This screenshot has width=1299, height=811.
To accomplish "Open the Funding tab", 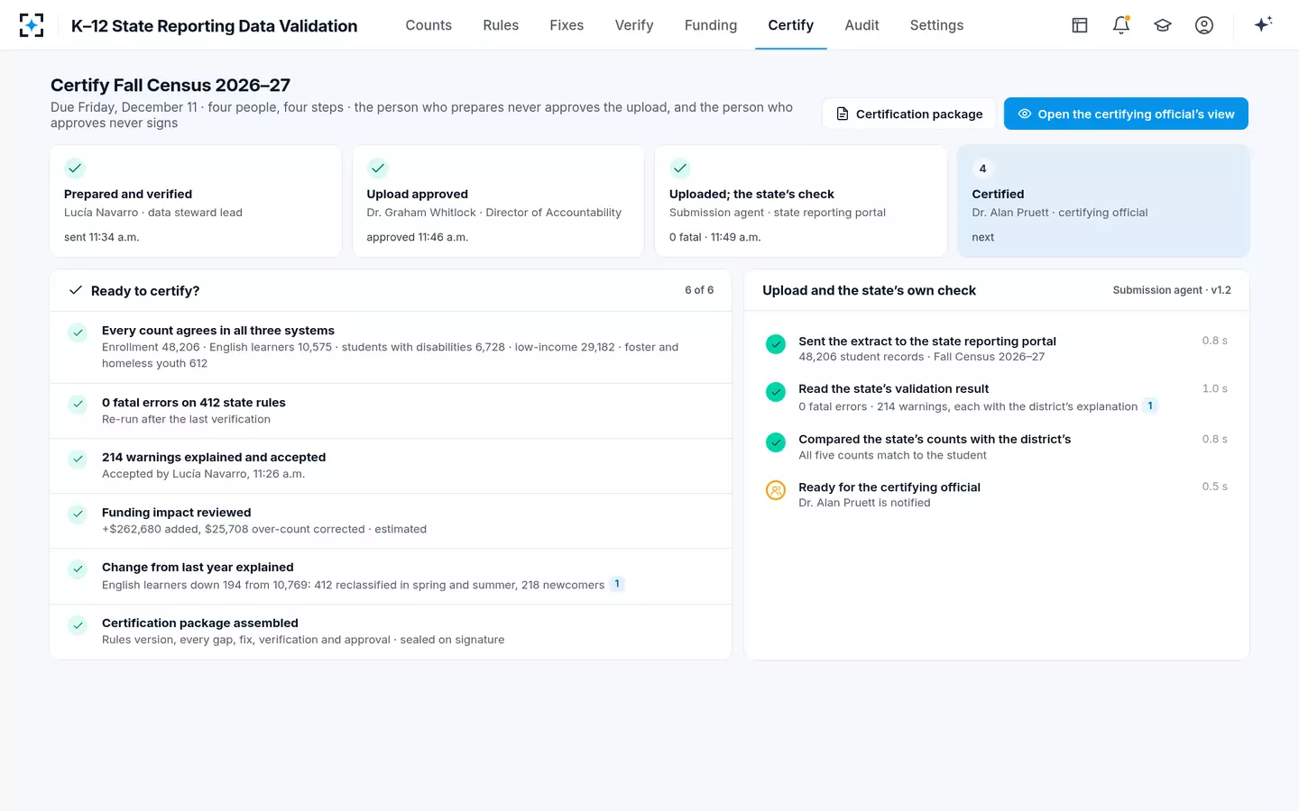I will click(x=711, y=25).
